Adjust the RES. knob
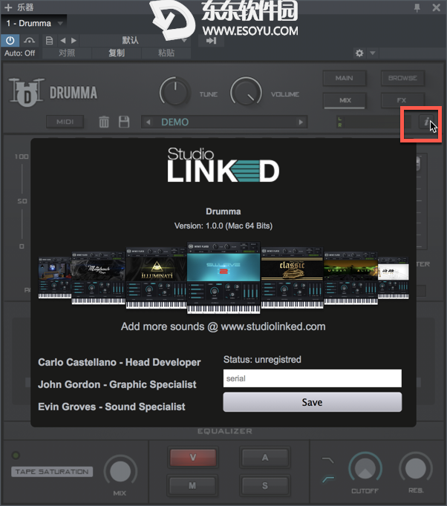The height and width of the screenshot is (506, 447). (416, 469)
